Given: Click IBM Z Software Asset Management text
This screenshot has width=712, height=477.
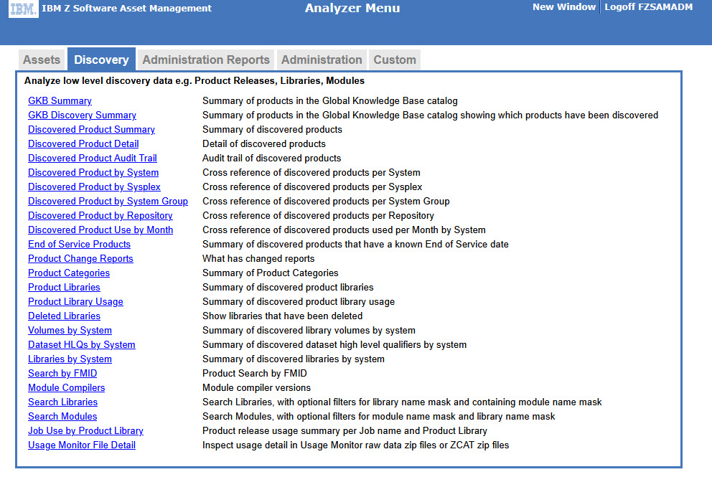Looking at the screenshot, I should pos(127,8).
